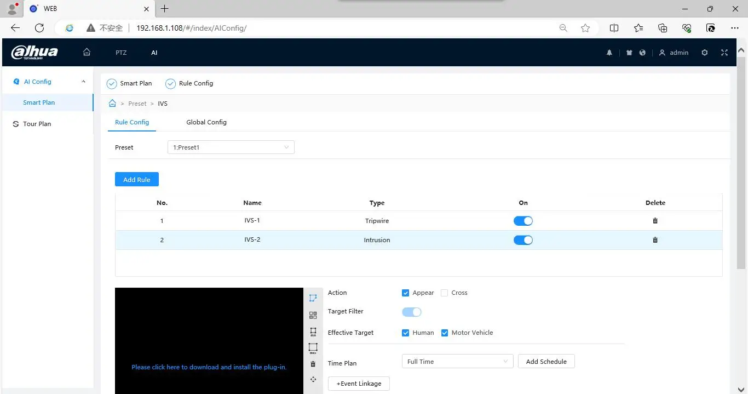Image resolution: width=748 pixels, height=394 pixels.
Task: Open the alarm bell notifications
Action: pos(609,53)
